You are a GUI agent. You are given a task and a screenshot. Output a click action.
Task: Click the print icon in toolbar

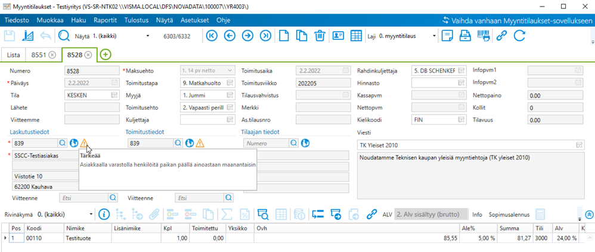pyautogui.click(x=466, y=36)
